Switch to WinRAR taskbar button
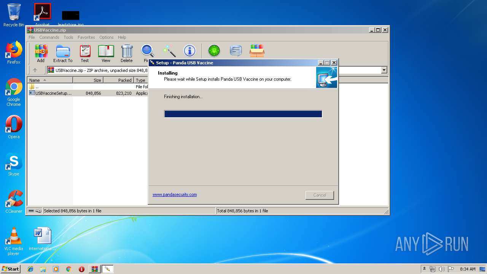The image size is (487, 274). tap(95, 269)
